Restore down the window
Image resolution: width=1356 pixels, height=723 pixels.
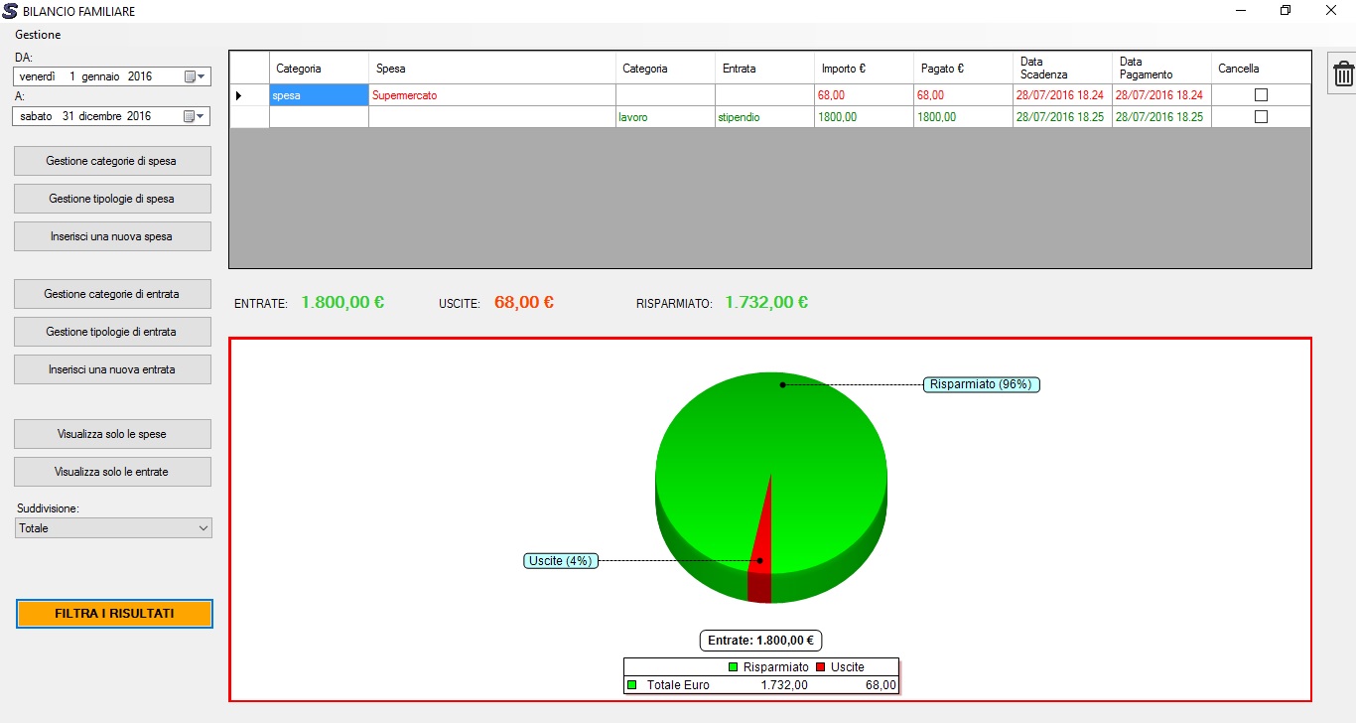[x=1286, y=10]
